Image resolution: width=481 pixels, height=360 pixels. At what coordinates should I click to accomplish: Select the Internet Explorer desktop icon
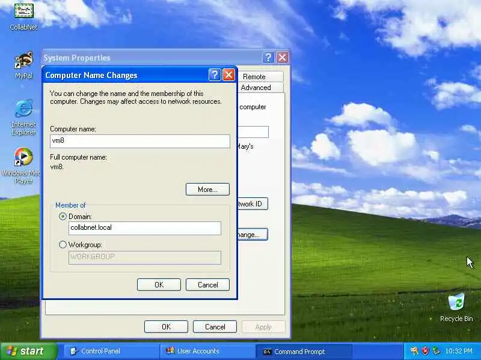23,117
